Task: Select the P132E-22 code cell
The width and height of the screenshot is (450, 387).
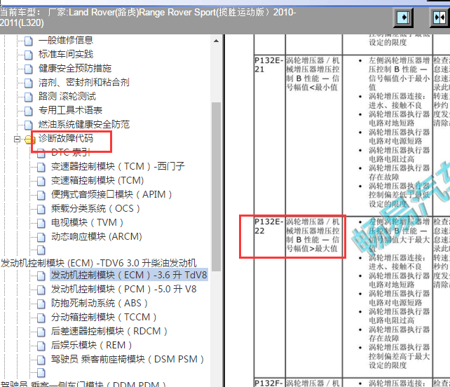Action: [269, 297]
